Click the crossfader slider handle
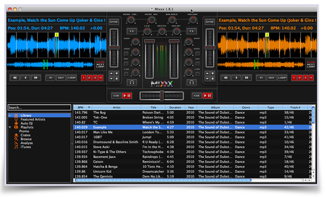The height and width of the screenshot is (197, 326). point(162,95)
